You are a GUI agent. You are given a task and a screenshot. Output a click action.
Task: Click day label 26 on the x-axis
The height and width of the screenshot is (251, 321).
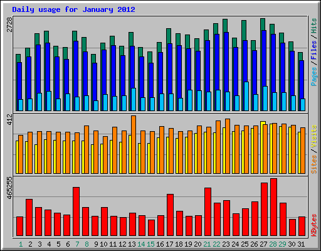(254, 244)
